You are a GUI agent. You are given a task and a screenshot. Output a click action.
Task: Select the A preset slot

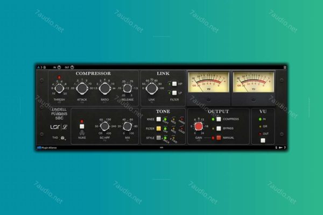click(x=38, y=67)
